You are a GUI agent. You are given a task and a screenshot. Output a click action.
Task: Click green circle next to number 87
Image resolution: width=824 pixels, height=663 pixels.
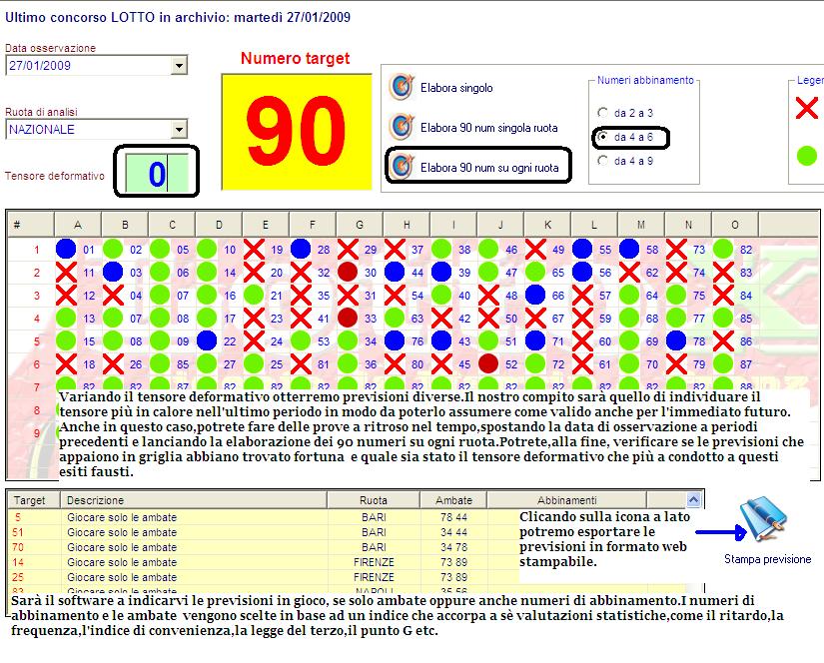(x=723, y=363)
